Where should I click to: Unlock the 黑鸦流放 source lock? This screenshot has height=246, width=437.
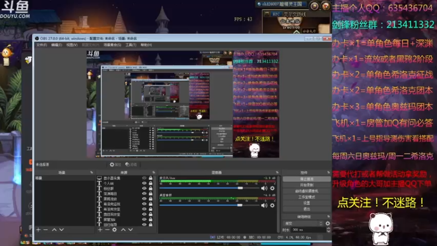tap(151, 198)
